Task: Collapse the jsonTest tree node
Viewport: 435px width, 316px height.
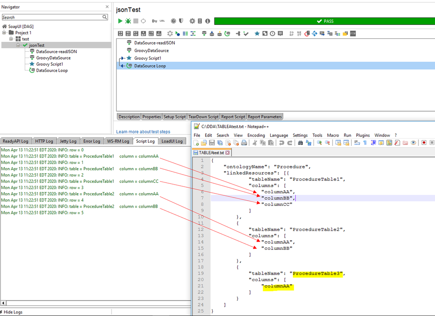Action: coord(18,45)
